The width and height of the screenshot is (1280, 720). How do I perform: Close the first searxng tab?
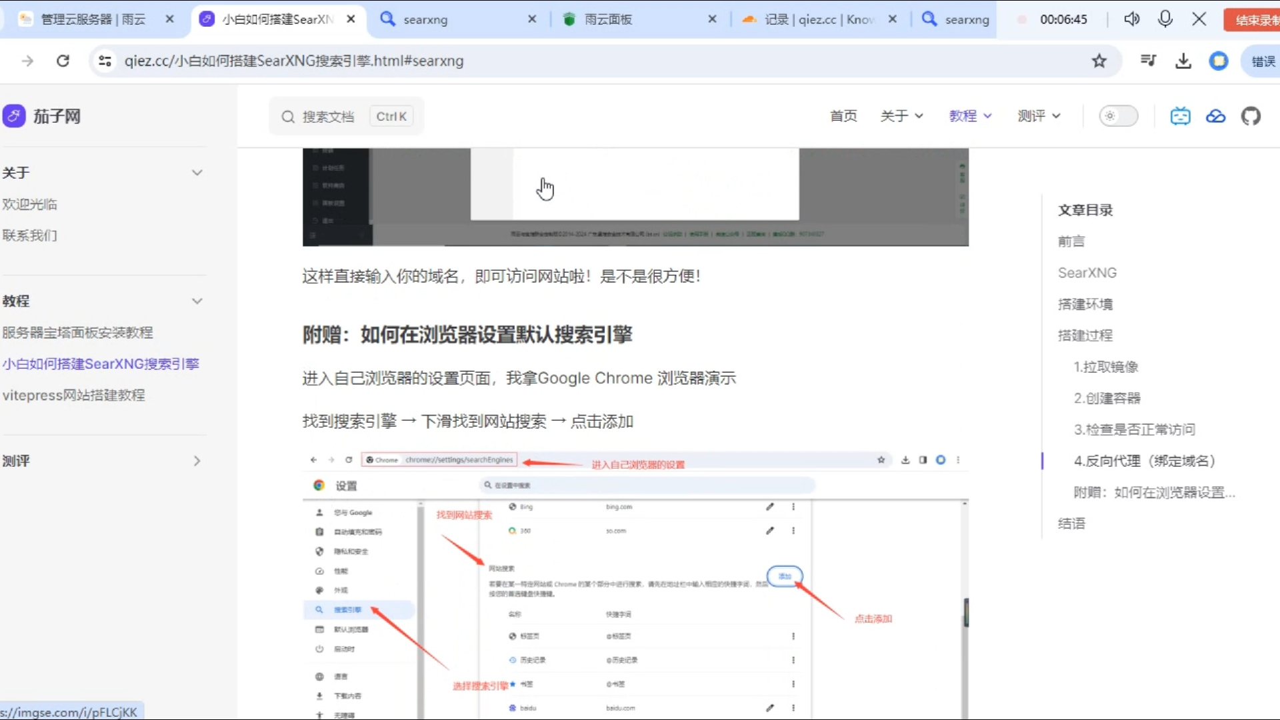click(x=532, y=19)
